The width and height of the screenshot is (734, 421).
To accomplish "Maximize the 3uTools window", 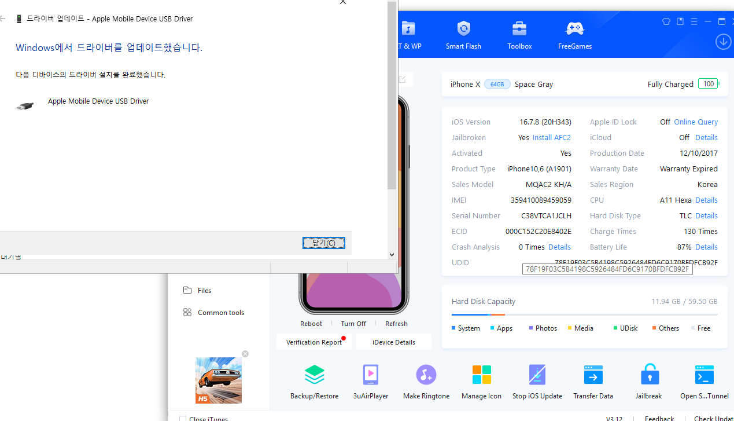I will 721,21.
